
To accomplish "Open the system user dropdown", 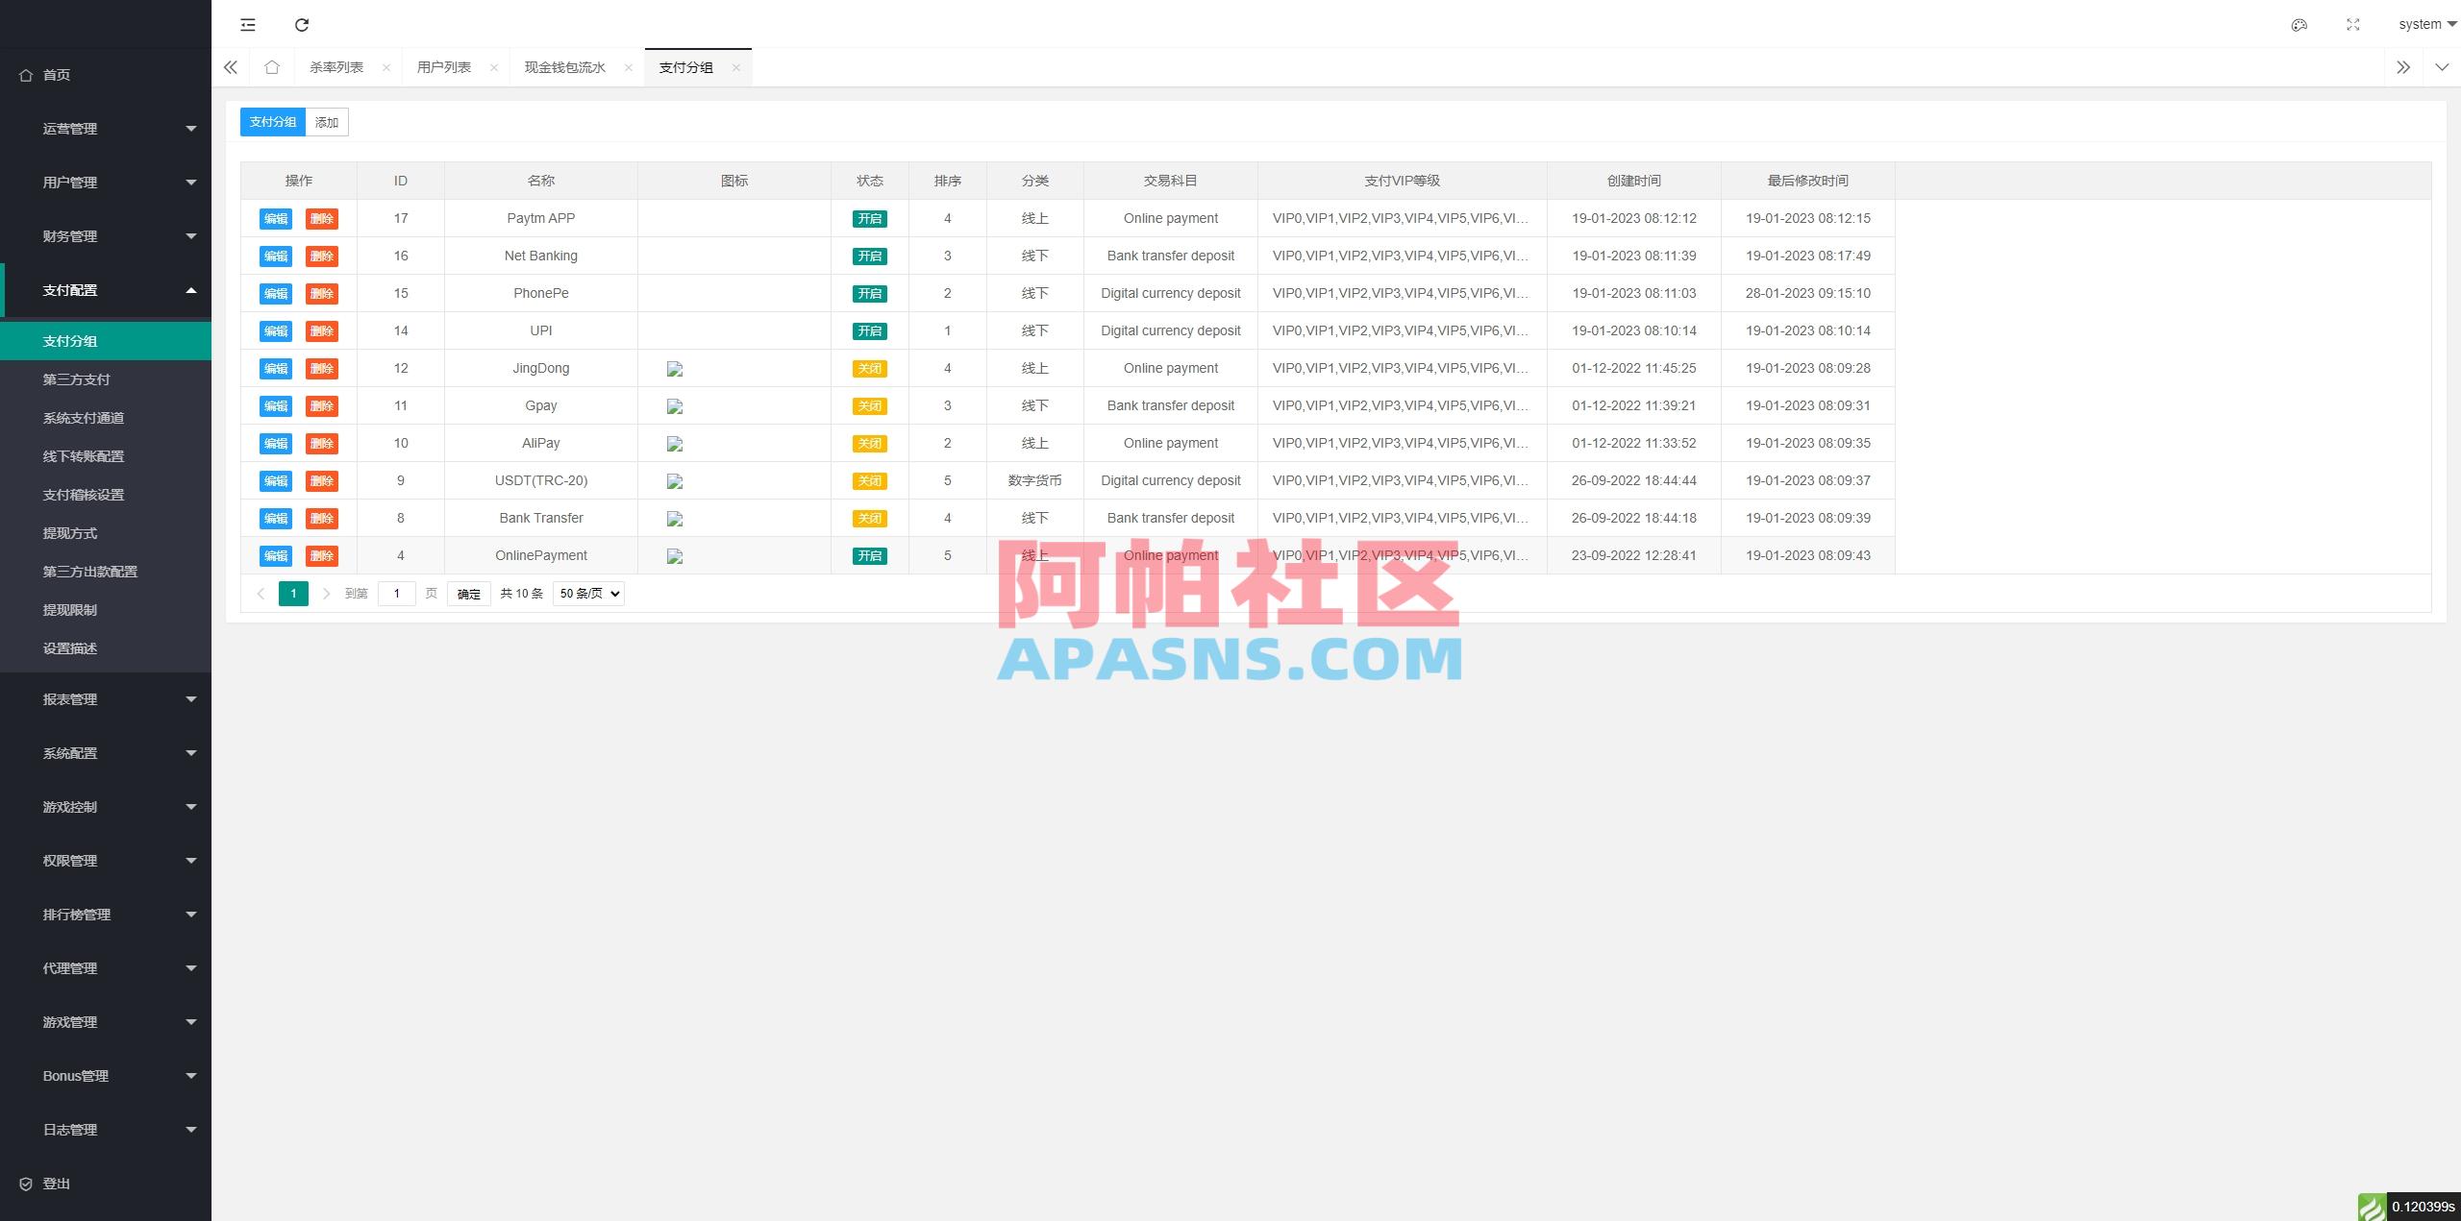I will point(2424,24).
